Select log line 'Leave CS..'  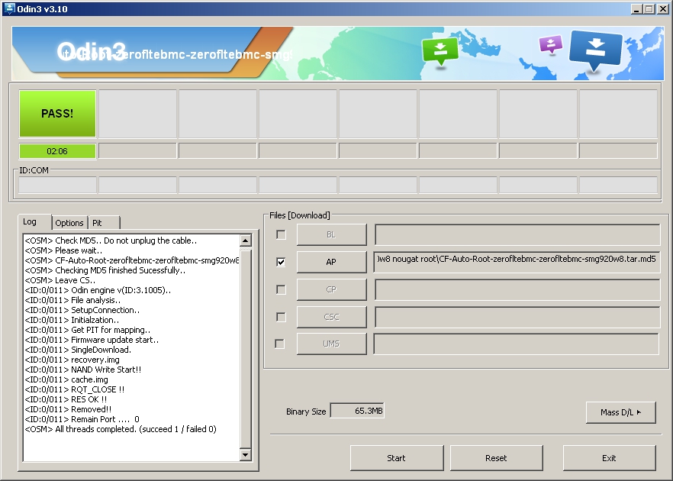tap(60, 280)
